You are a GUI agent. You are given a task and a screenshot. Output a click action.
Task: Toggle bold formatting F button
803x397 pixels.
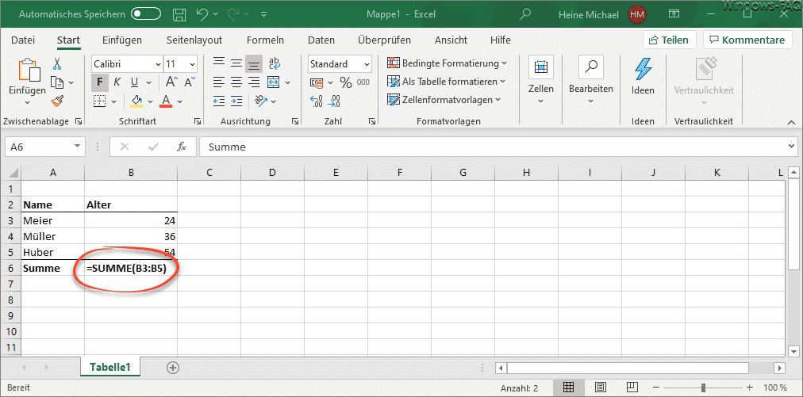point(100,82)
